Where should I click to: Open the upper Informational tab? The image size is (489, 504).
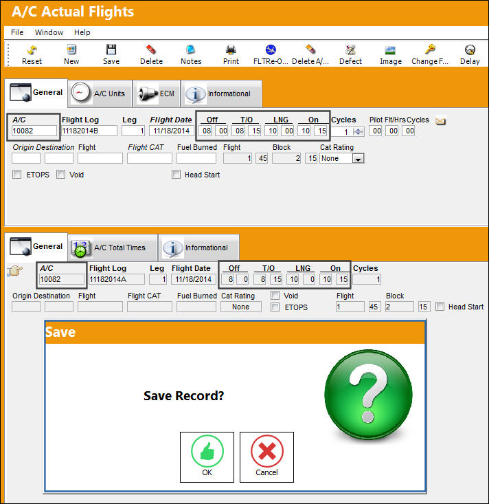tap(222, 94)
